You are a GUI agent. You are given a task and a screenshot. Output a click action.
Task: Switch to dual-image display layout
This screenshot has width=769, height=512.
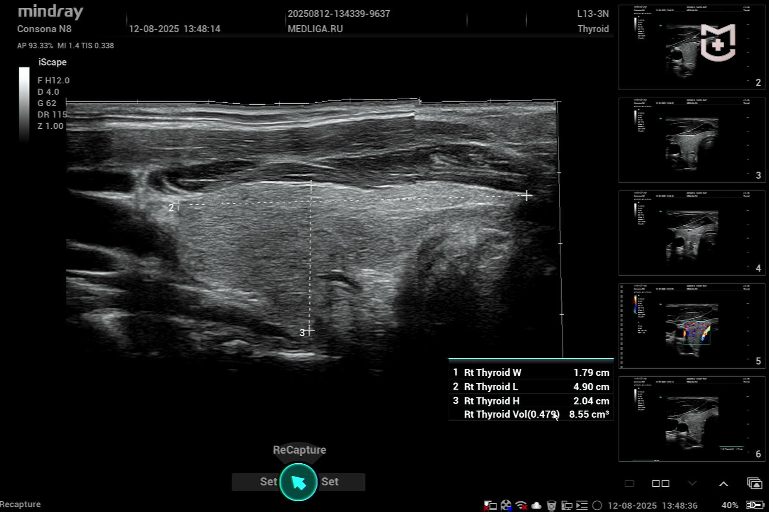point(660,483)
